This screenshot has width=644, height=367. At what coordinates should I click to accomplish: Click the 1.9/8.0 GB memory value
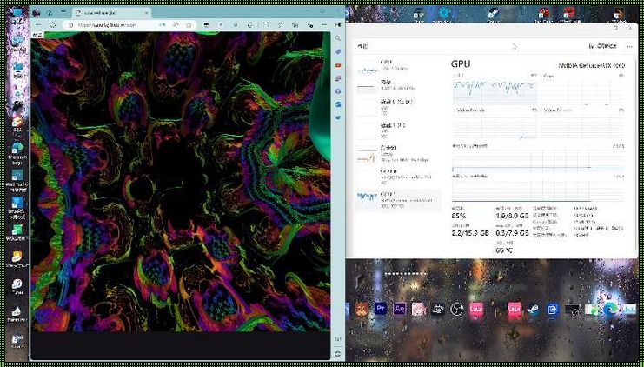[512, 216]
